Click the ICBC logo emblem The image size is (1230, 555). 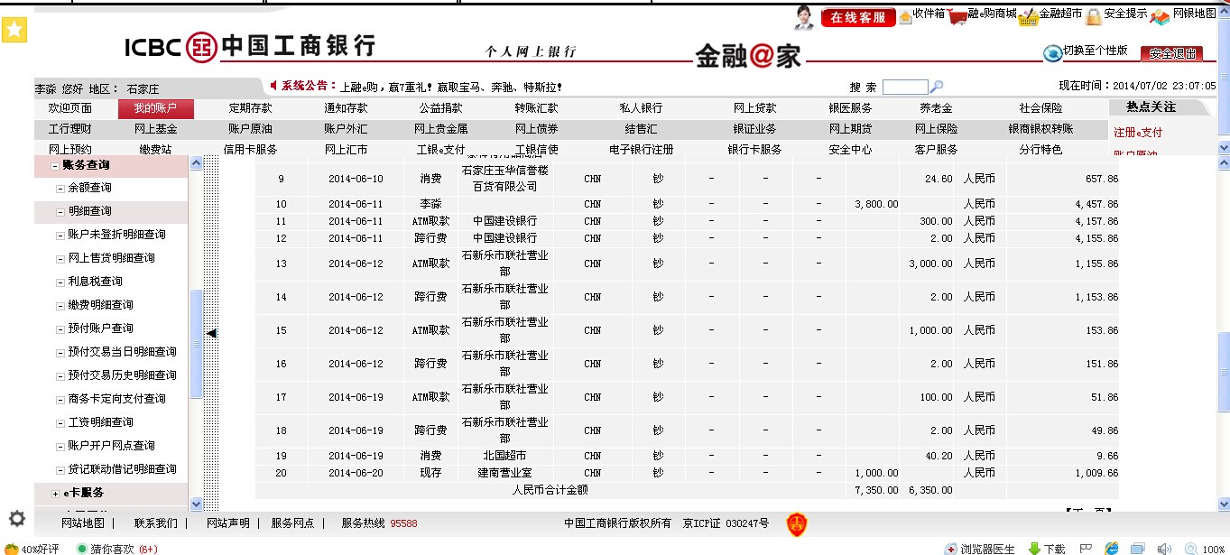200,47
